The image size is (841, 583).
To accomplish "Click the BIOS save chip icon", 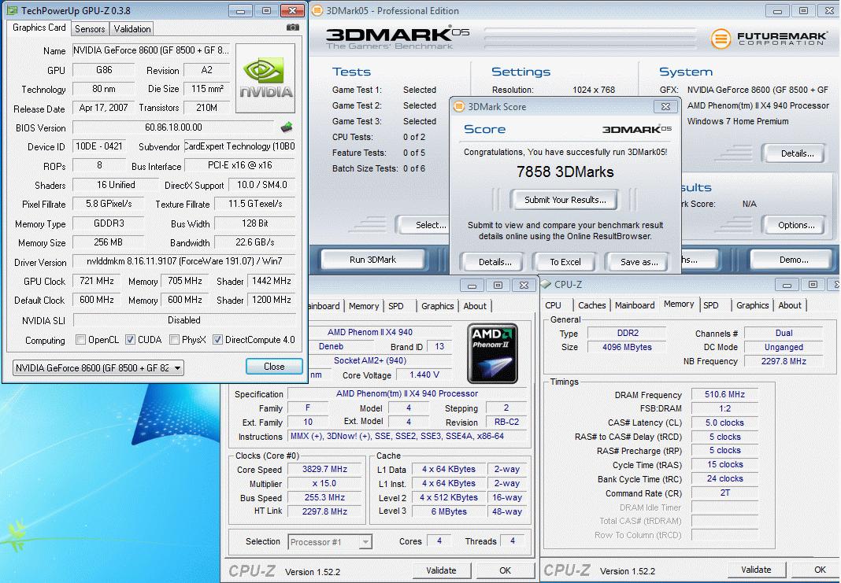I will point(287,127).
